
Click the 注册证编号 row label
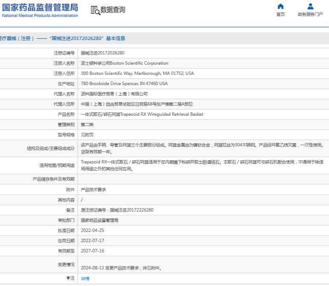click(64, 53)
